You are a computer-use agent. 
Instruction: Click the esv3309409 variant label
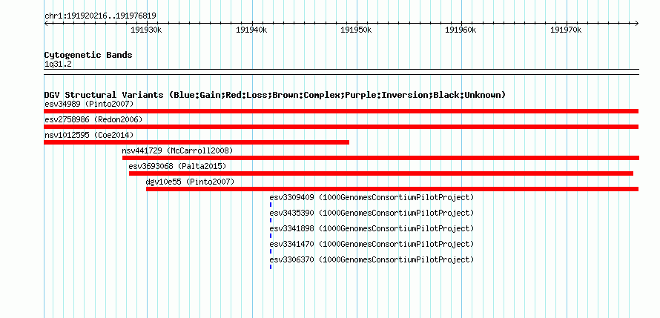[x=372, y=197]
